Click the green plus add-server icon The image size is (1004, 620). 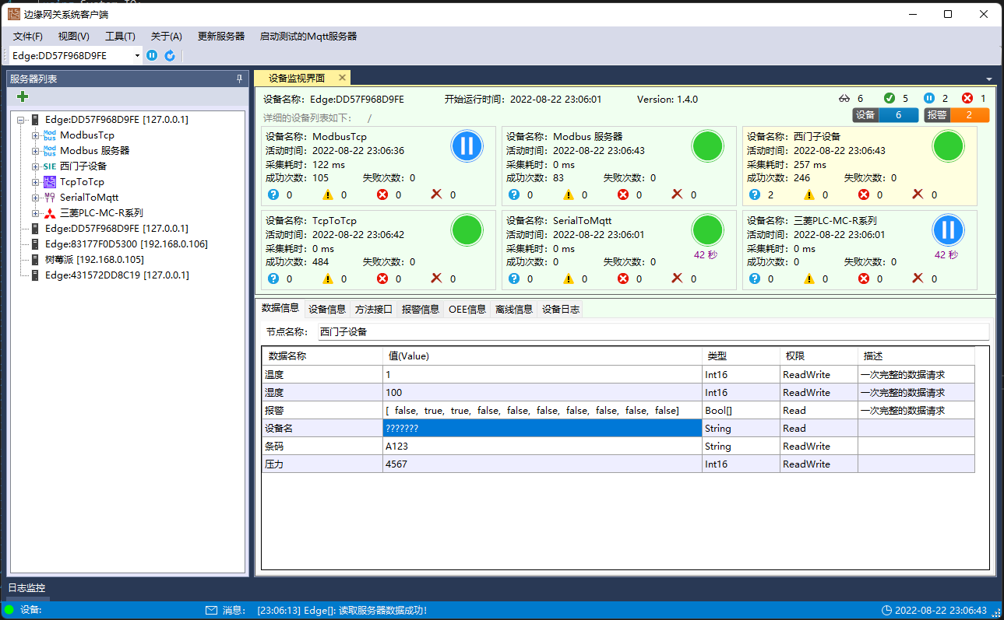[x=23, y=96]
